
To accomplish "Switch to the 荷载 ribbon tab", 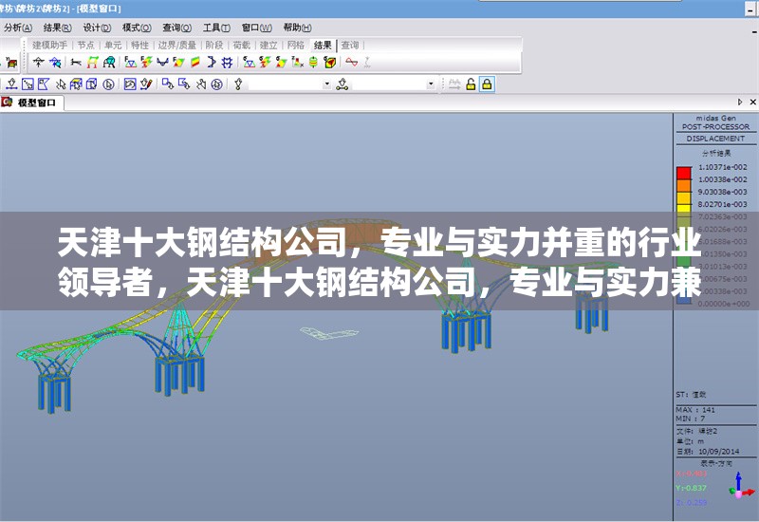I will point(241,45).
